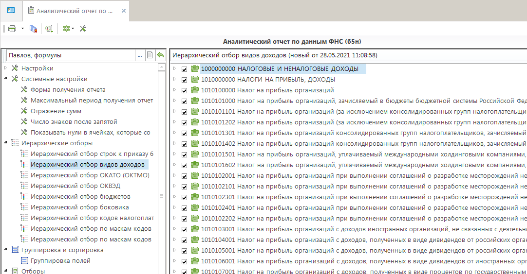Toggle checkbox for code 1010100000

pyautogui.click(x=184, y=90)
